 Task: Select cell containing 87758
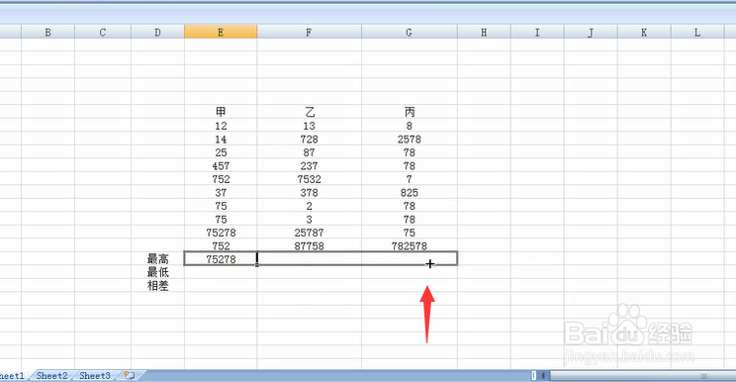[x=310, y=245]
